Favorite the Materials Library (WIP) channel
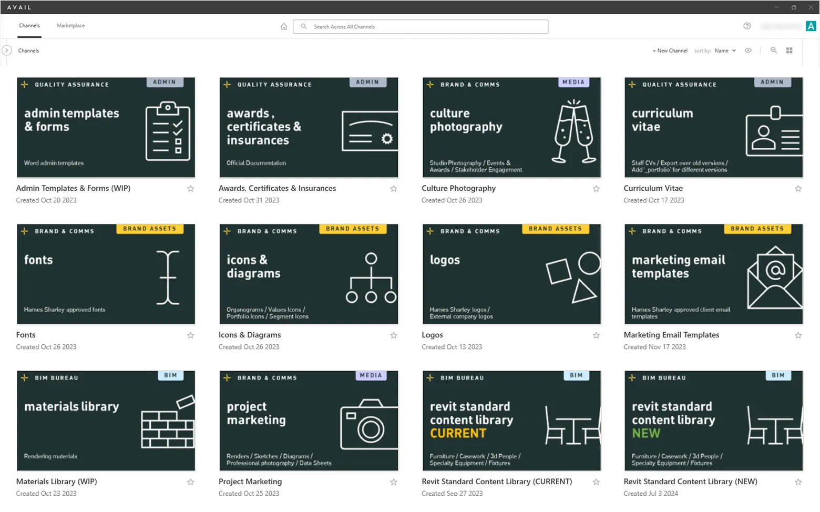This screenshot has height=512, width=820. point(191,482)
